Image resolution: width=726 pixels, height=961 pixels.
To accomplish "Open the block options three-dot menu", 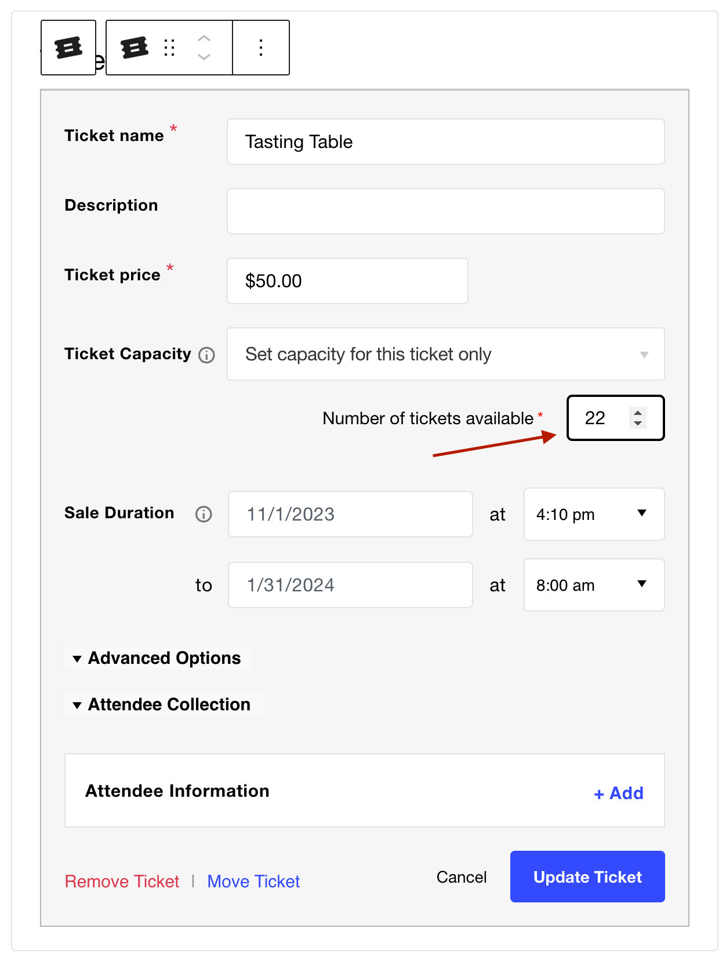I will (260, 48).
